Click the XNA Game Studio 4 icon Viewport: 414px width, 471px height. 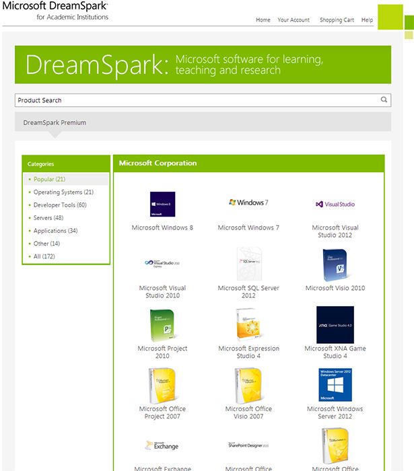[x=335, y=324]
